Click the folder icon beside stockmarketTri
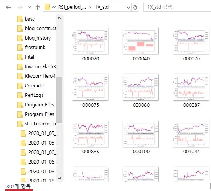Image resolution: width=211 pixels, height=191 pixels. [x=20, y=124]
